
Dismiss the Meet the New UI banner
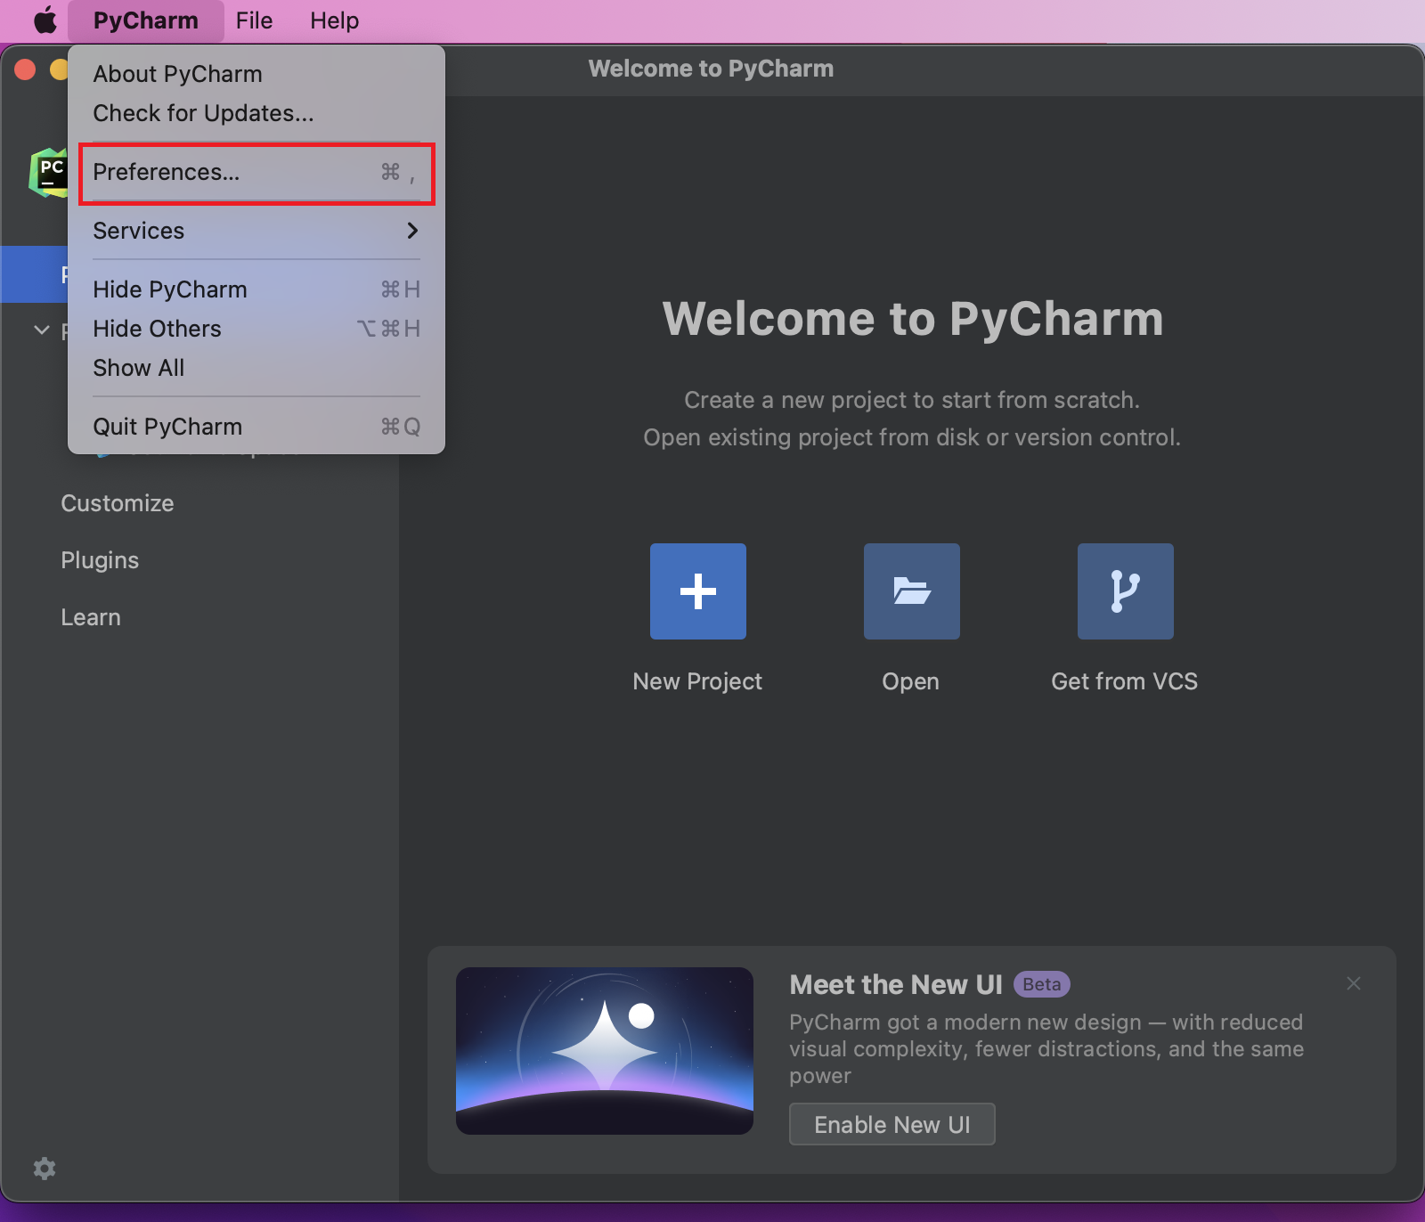pos(1354,983)
